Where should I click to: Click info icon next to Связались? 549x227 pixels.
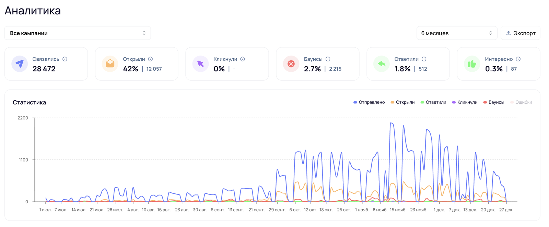[65, 59]
